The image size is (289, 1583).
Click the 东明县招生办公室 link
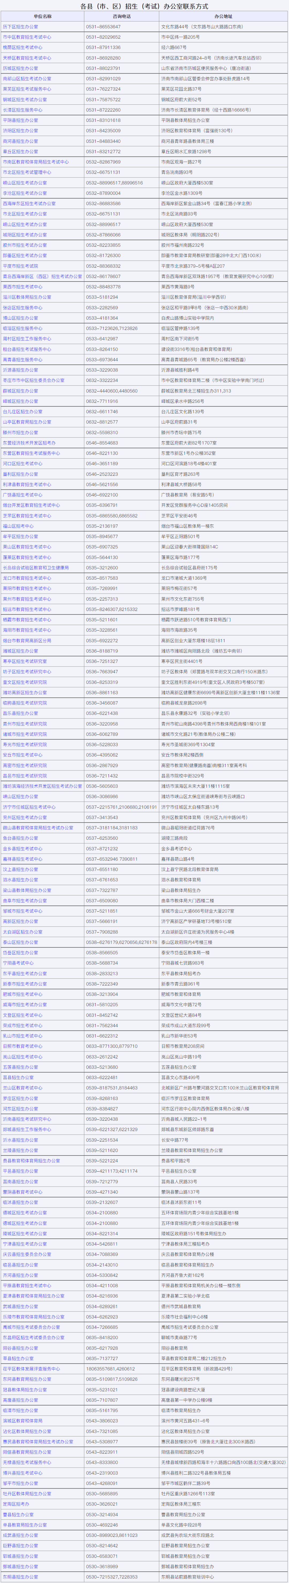[x=20, y=1577]
